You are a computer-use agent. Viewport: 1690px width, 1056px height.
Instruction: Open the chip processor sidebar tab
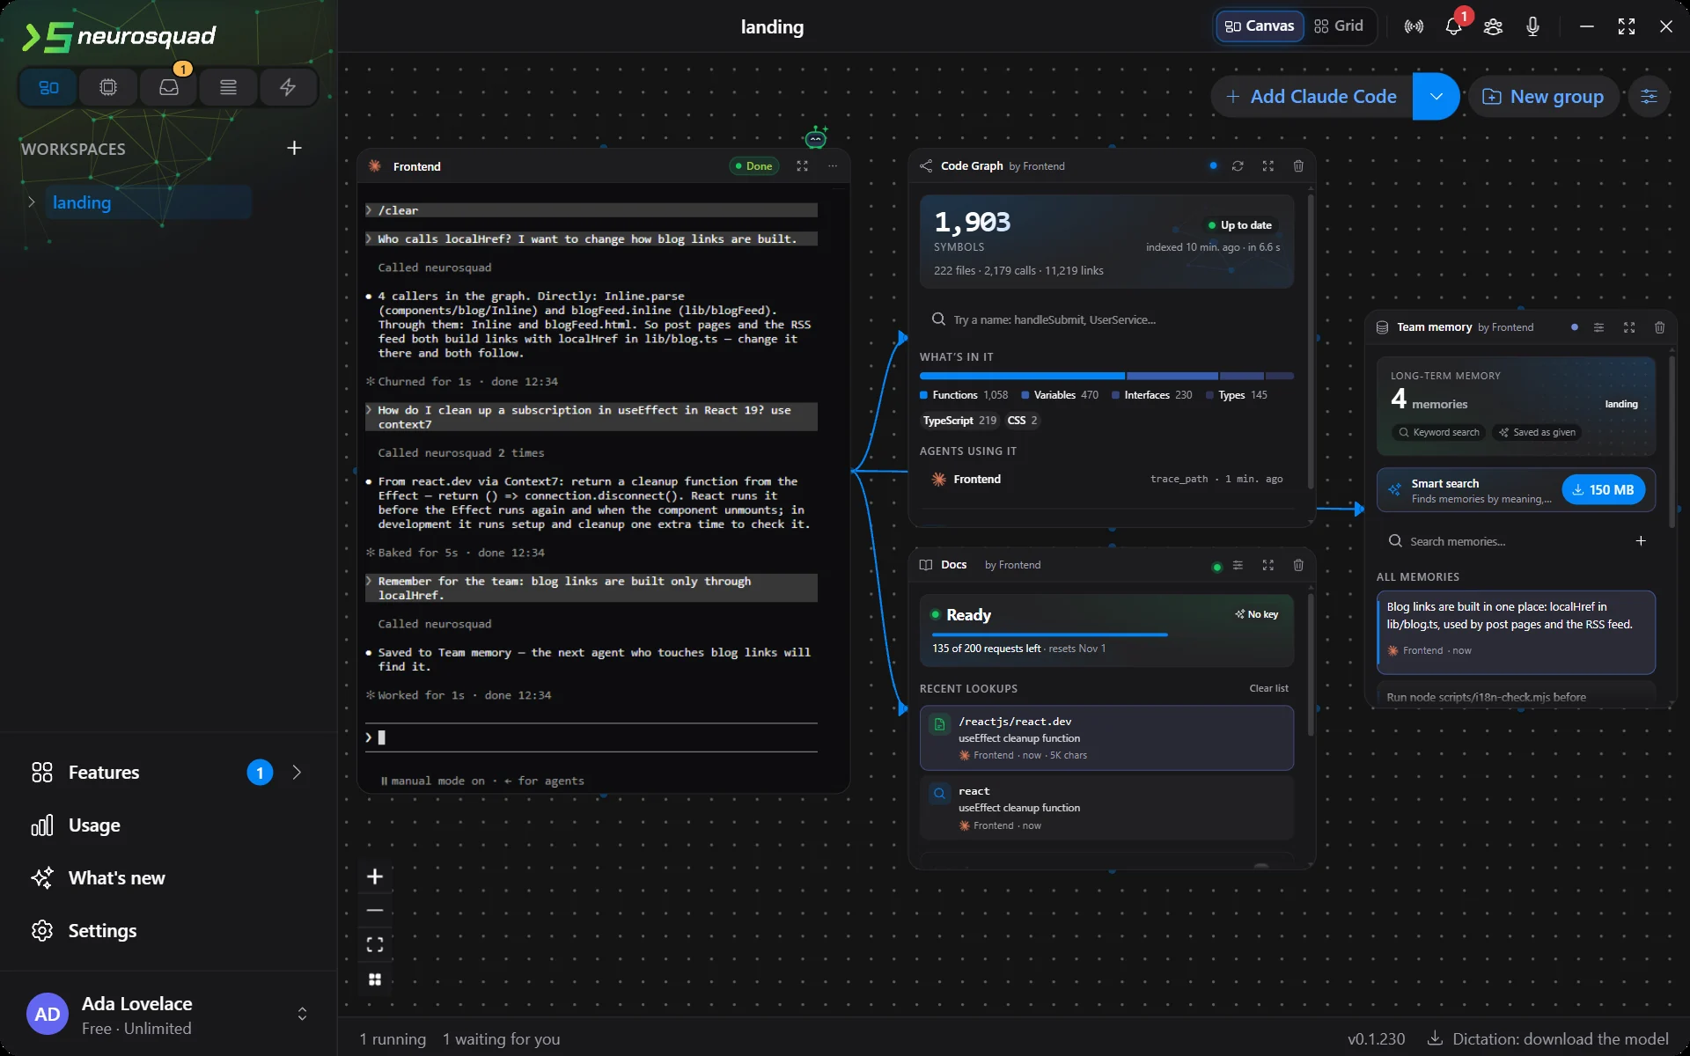[108, 87]
